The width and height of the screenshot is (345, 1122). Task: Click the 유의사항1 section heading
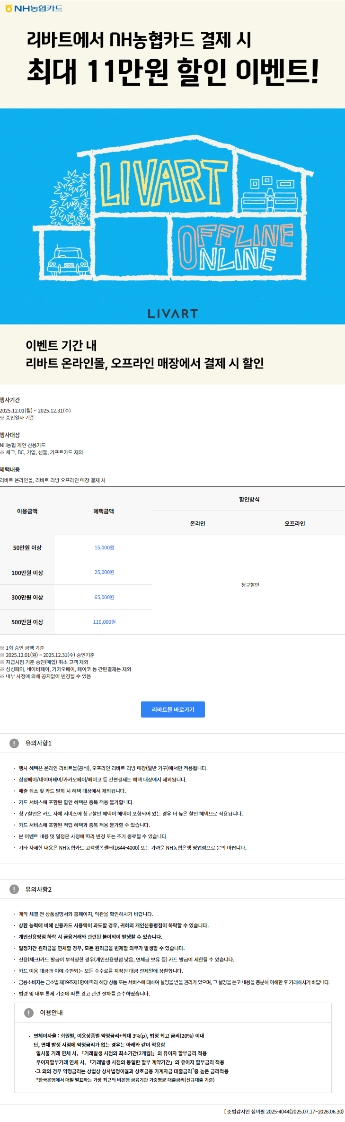[38, 743]
